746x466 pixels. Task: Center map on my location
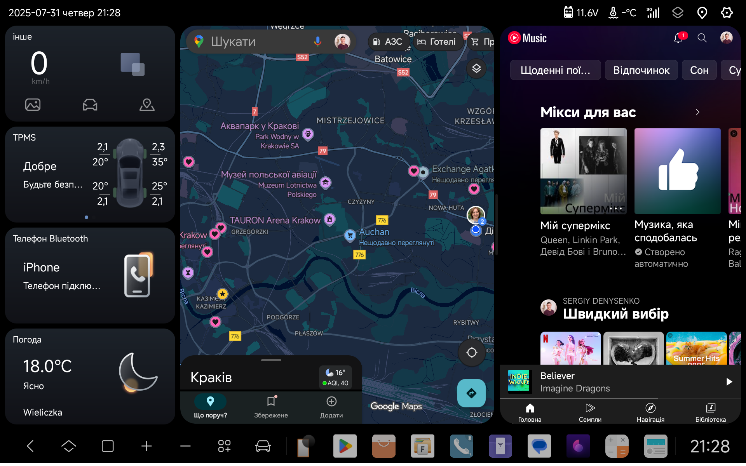[472, 353]
